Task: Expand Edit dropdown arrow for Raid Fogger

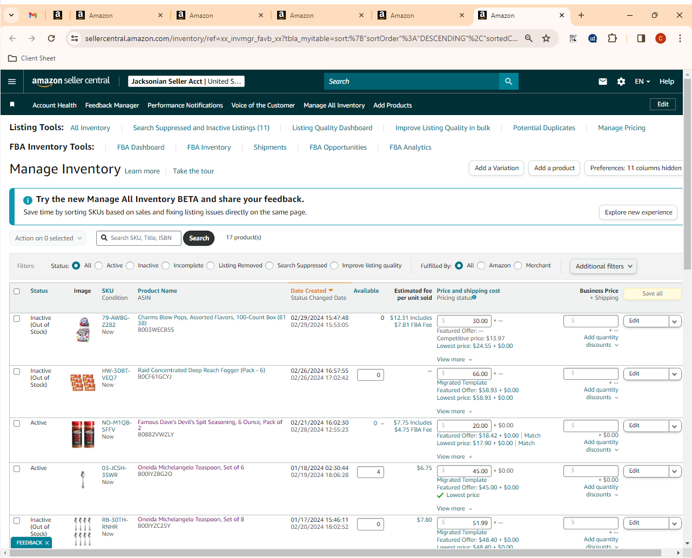Action: tap(675, 374)
